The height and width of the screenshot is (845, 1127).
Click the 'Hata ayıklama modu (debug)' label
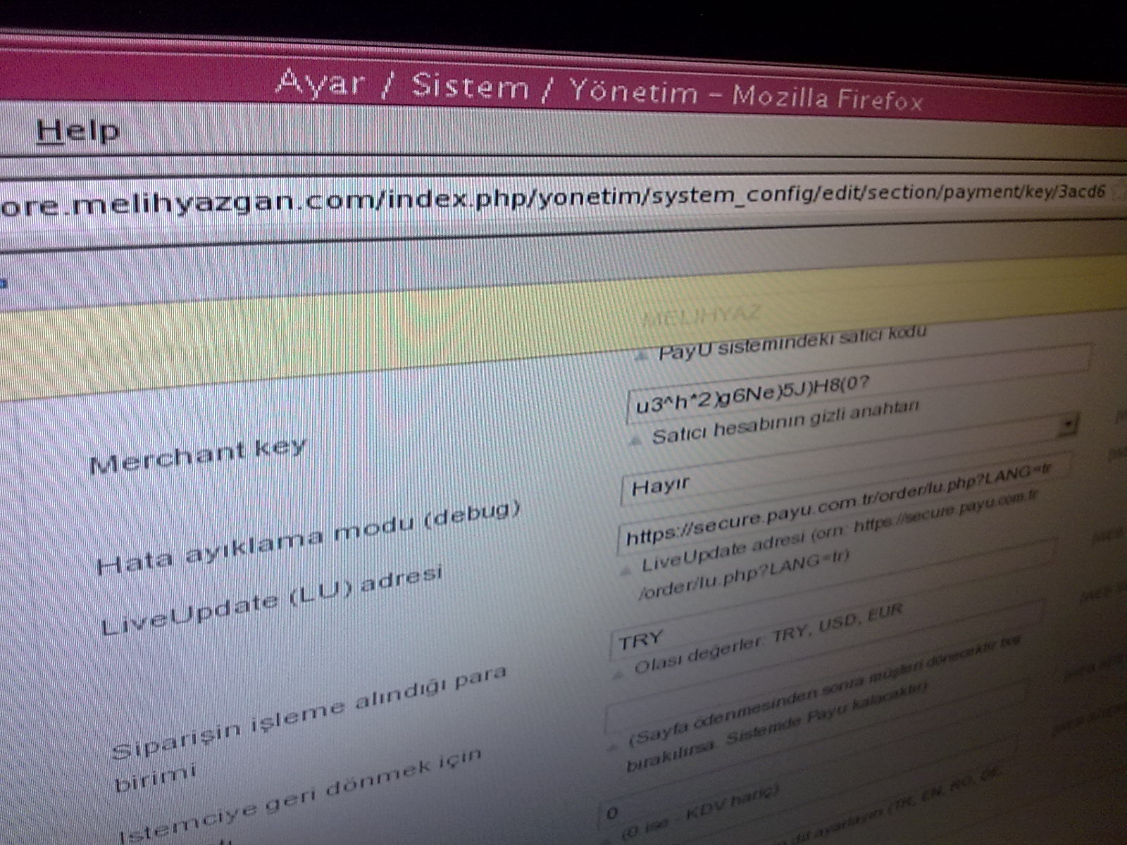tap(309, 537)
